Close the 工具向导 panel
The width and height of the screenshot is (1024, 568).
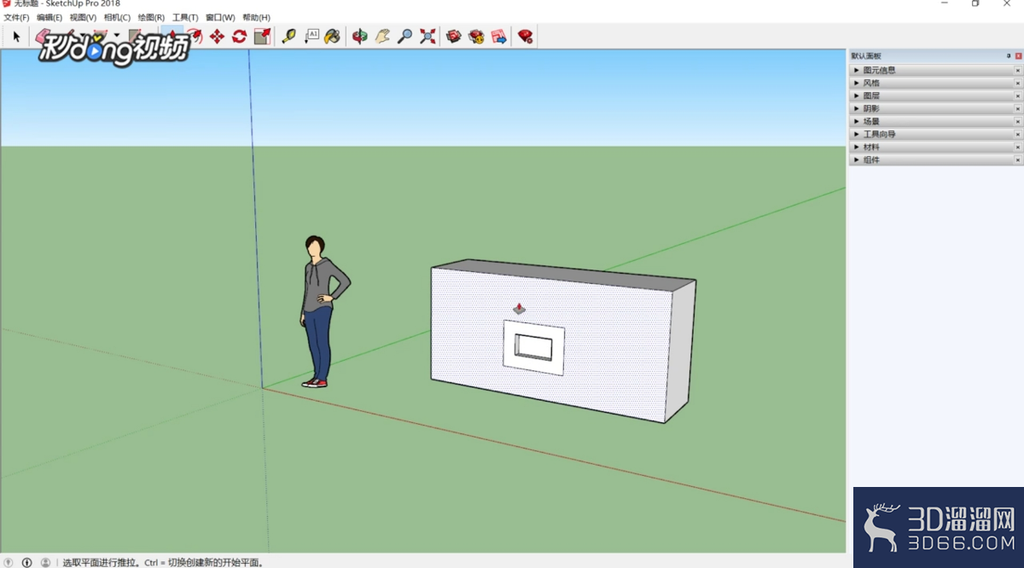tap(1018, 134)
